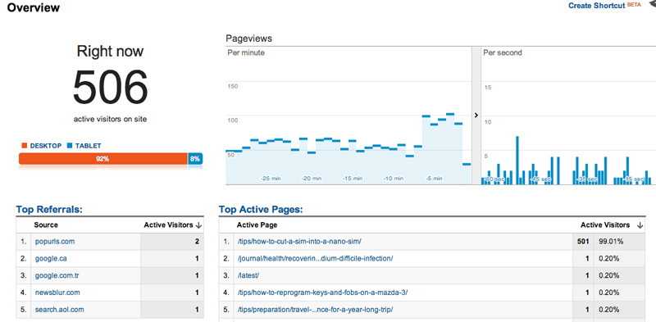Select the 92% desktop bar segment
The width and height of the screenshot is (656, 322).
[103, 159]
